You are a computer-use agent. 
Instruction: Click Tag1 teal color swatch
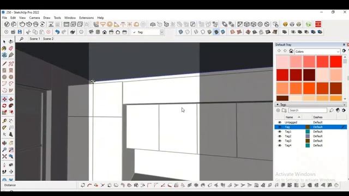(x=308, y=132)
